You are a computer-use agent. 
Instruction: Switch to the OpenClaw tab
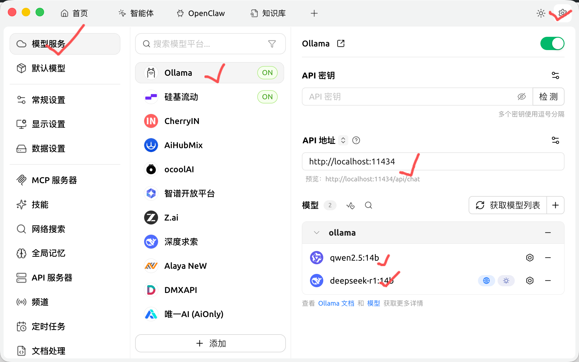(x=201, y=13)
